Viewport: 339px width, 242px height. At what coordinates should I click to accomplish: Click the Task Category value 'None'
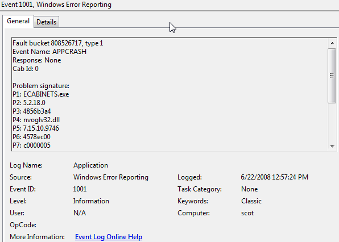pyautogui.click(x=250, y=189)
